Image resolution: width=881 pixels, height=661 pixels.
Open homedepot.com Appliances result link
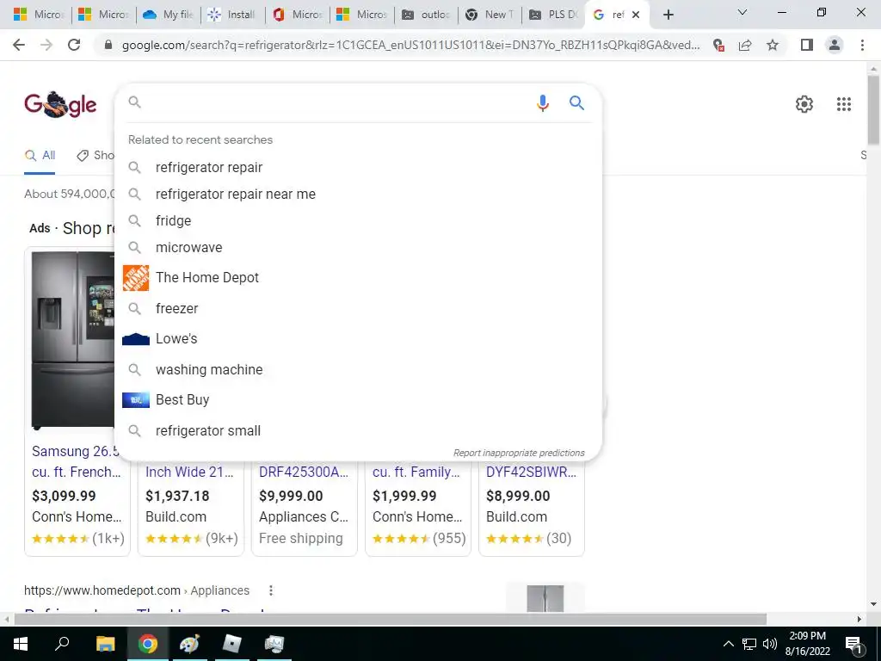tap(137, 590)
